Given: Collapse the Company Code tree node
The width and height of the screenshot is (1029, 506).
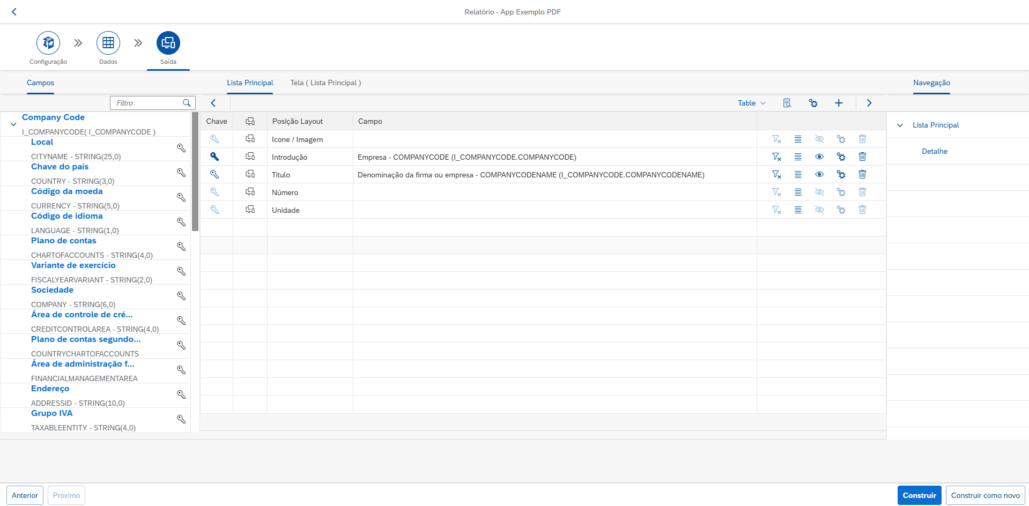Looking at the screenshot, I should click(x=13, y=124).
